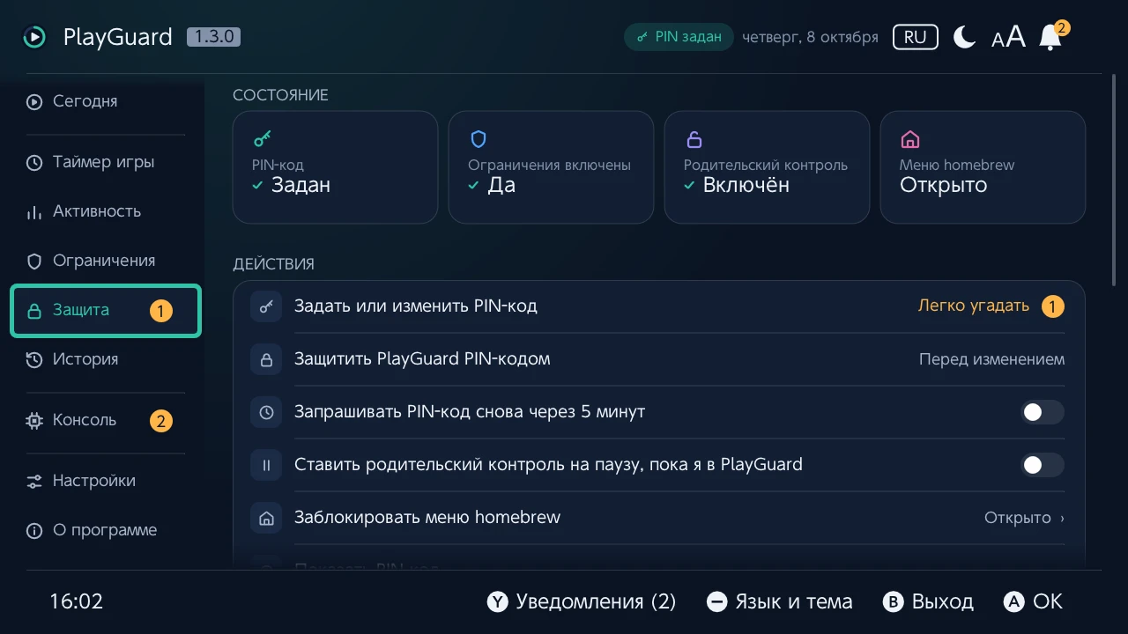1128x634 pixels.
Task: Confirm with OK in footer
Action: tap(1033, 601)
